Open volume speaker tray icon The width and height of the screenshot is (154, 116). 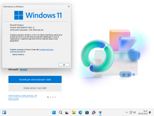(x=134, y=112)
